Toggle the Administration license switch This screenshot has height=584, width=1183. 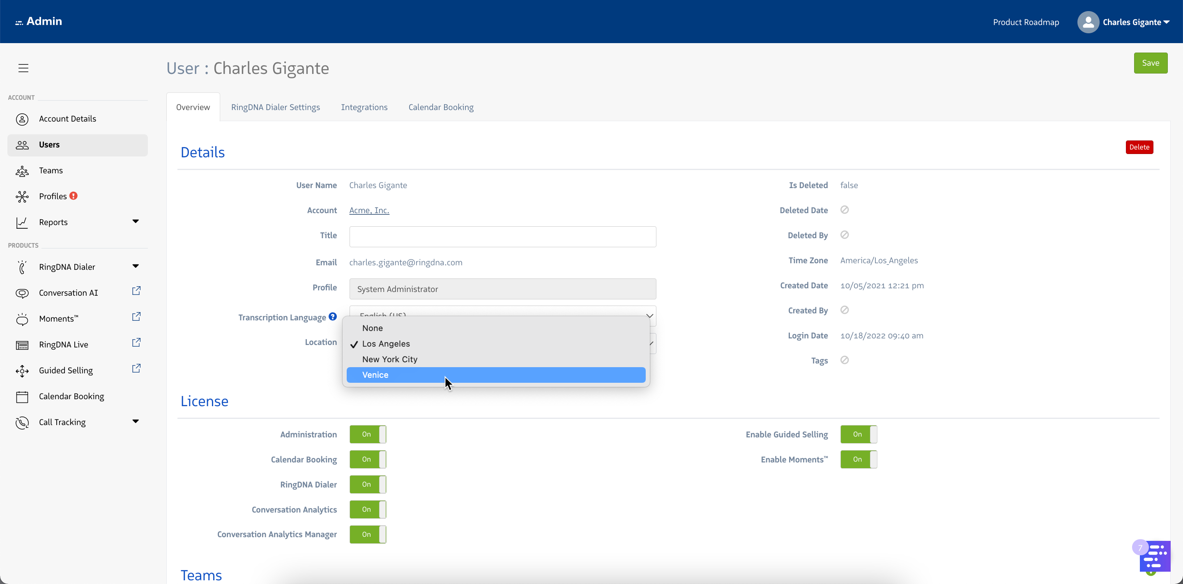tap(367, 435)
